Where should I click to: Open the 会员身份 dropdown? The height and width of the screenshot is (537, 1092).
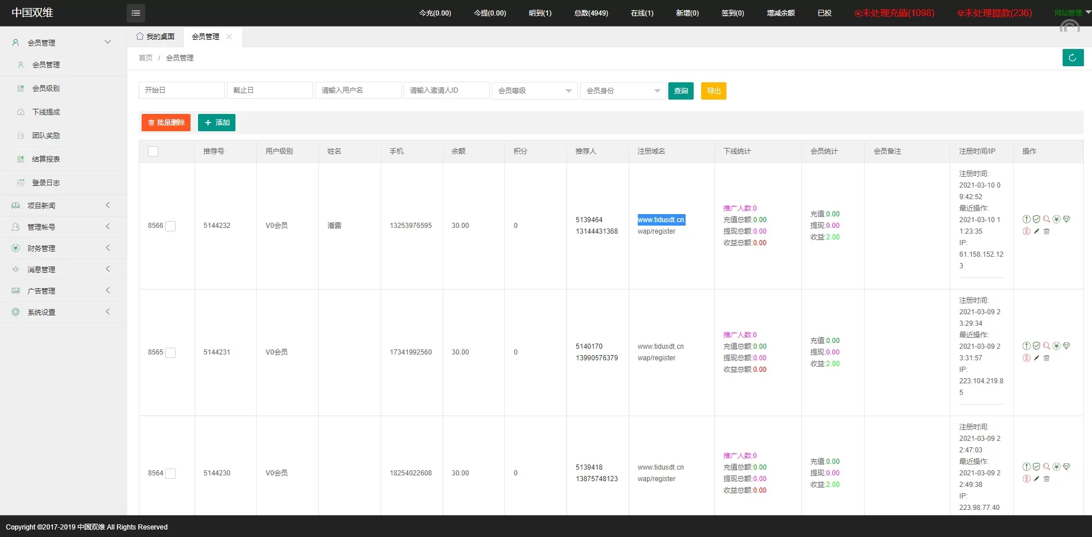[x=623, y=91]
